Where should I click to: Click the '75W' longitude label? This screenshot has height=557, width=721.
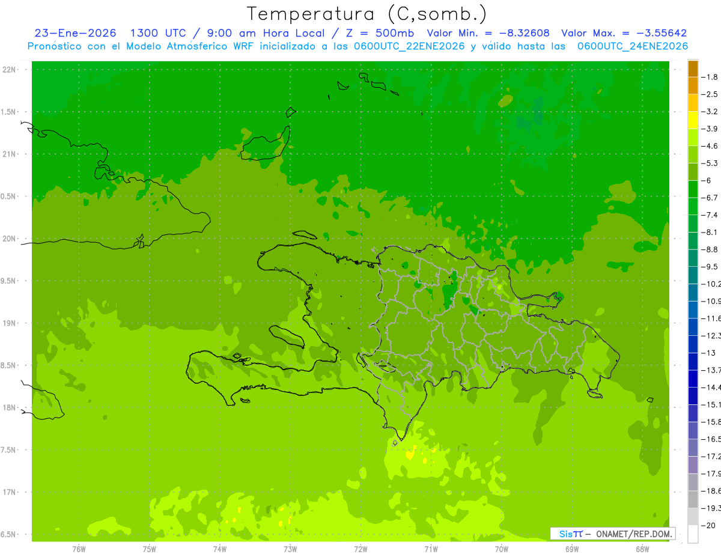150,549
